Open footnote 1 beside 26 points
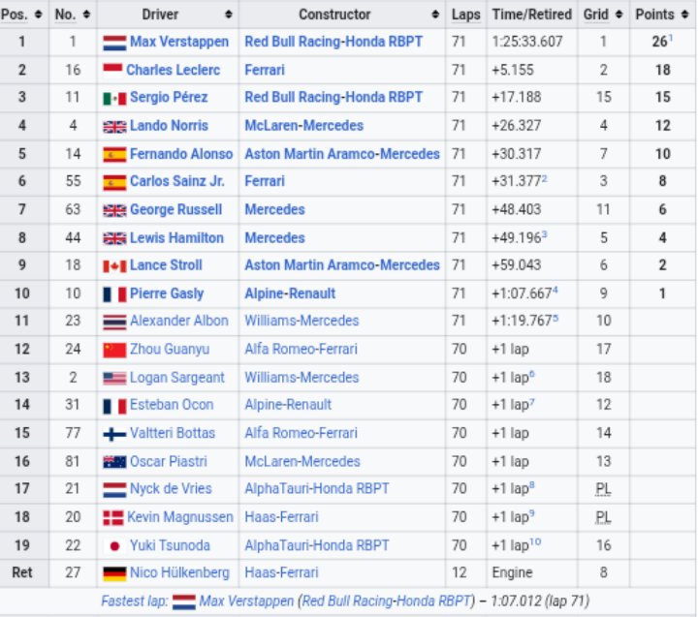Viewport: 698px width, 617px height. coord(670,38)
